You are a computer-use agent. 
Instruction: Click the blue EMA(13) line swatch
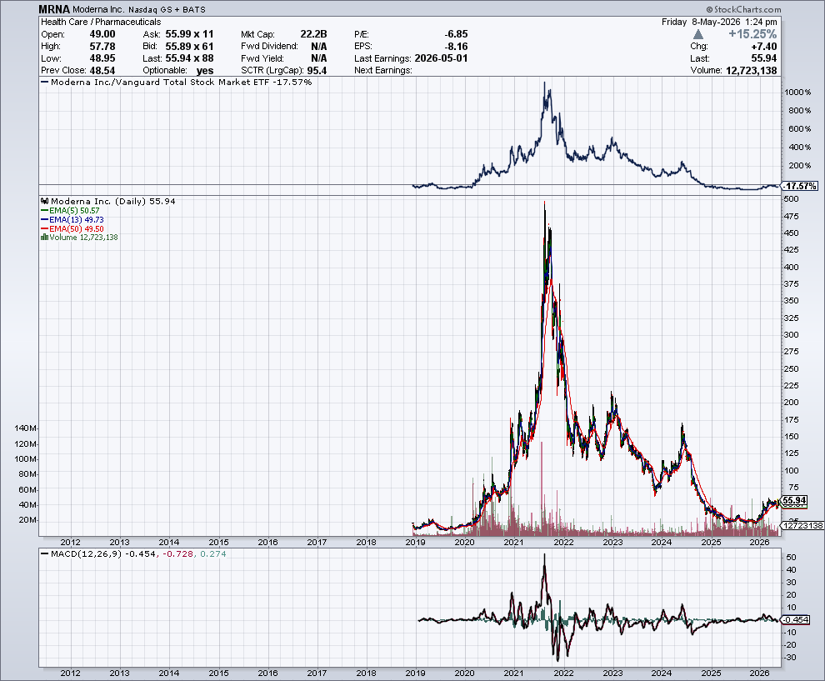(45, 219)
